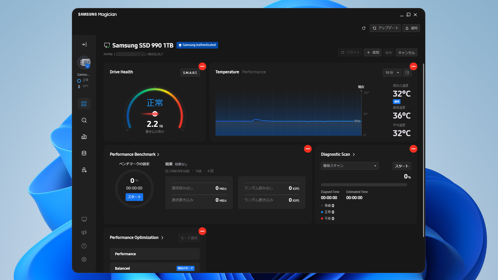Open the performance bar chart icon
The image size is (498, 280).
point(84,137)
